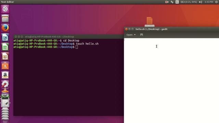
Task: Open the clock showing 3:35 PM
Action: tap(209, 2)
